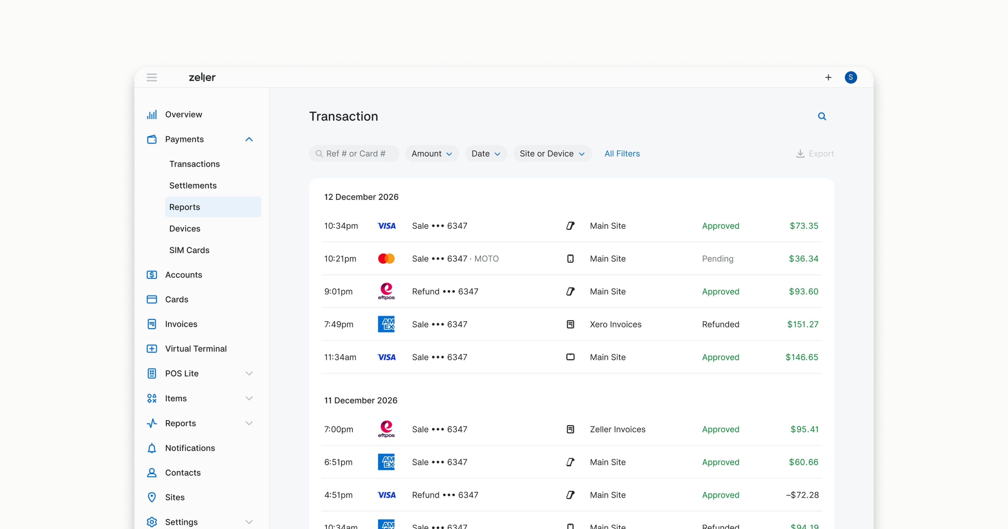This screenshot has width=1008, height=529.
Task: Click the Amex logo on 7:49pm row
Action: (x=386, y=324)
